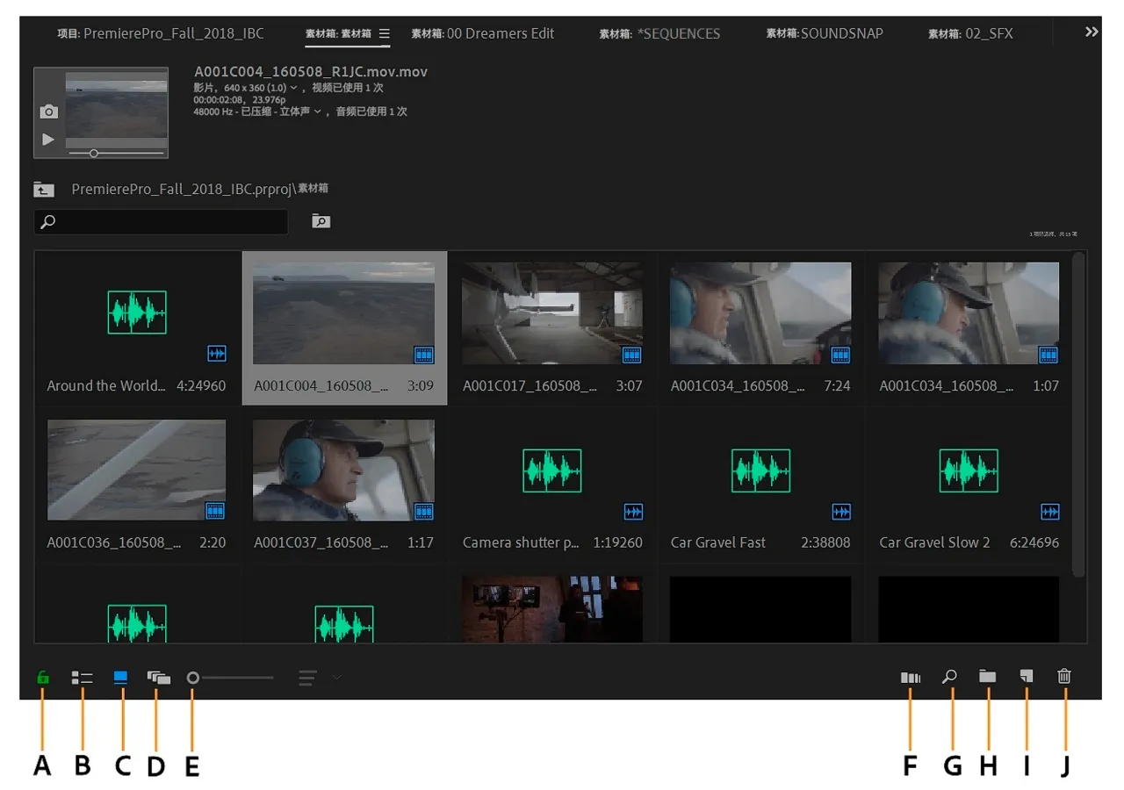Image resolution: width=1124 pixels, height=790 pixels.
Task: Click the search input field
Action: point(167,222)
